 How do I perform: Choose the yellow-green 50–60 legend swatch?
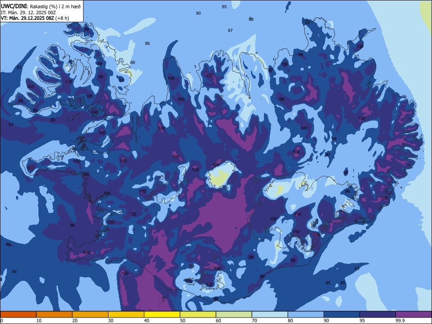pos(198,314)
